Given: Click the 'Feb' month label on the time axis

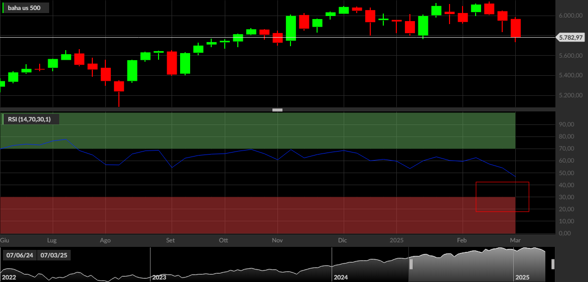Looking at the screenshot, I should point(462,240).
